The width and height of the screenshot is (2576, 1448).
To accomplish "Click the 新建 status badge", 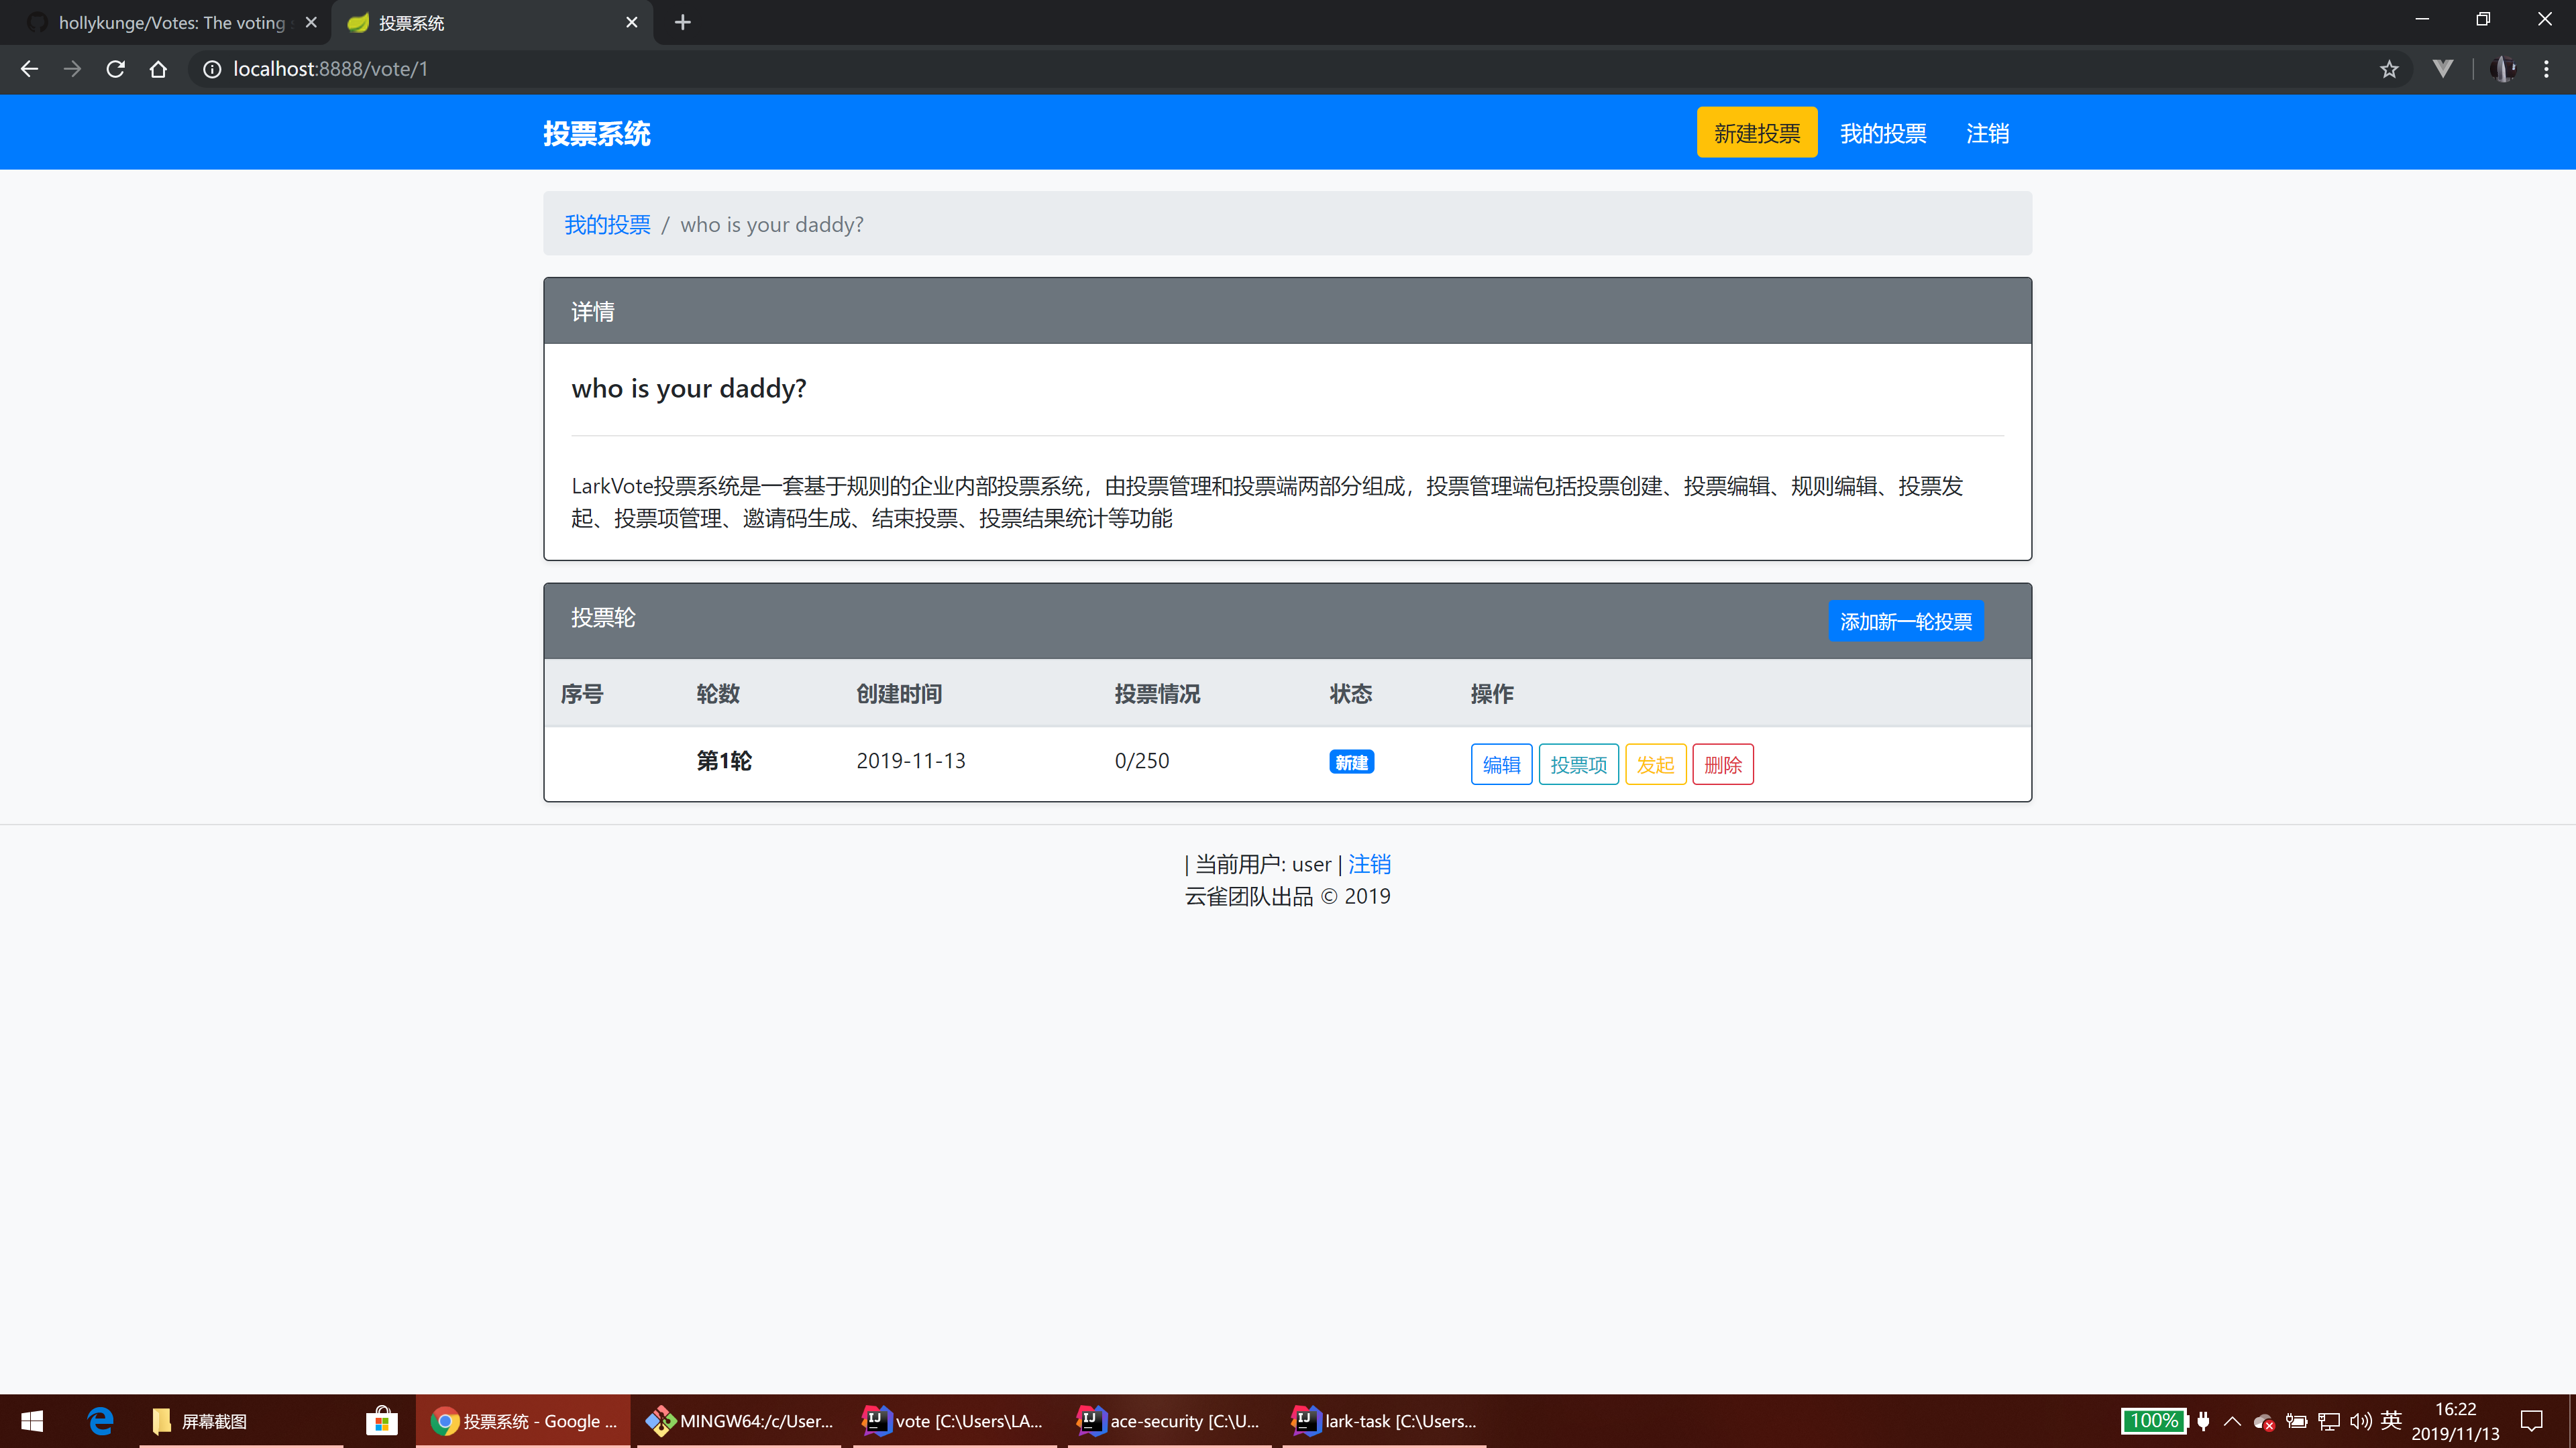I will tap(1351, 762).
